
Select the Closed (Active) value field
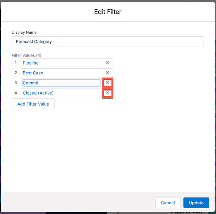61,93
